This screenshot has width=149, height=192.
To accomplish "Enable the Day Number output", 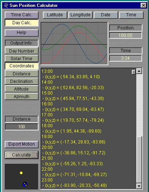I will point(21,51).
